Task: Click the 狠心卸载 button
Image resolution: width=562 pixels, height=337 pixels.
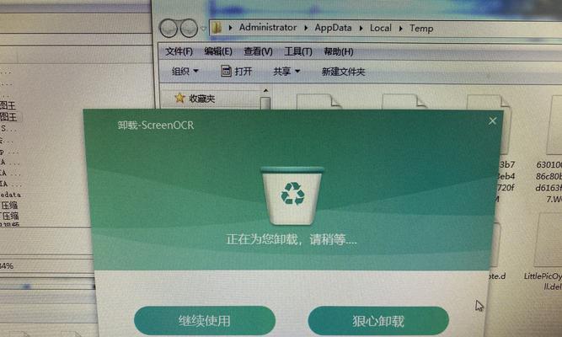Action: pyautogui.click(x=378, y=320)
